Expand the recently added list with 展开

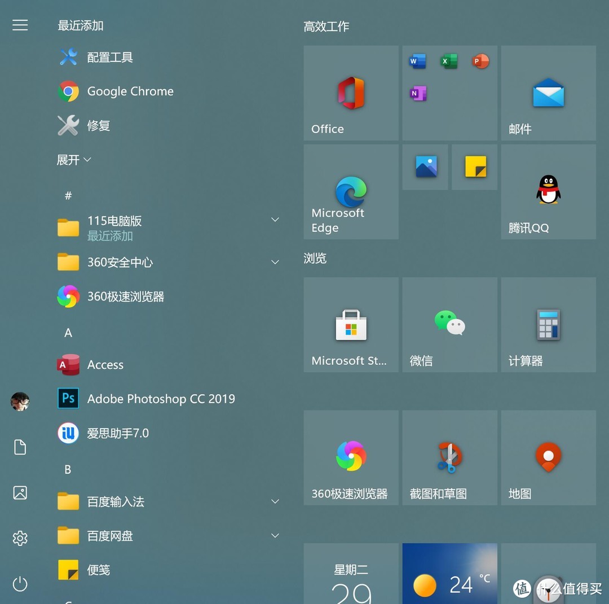(x=74, y=160)
